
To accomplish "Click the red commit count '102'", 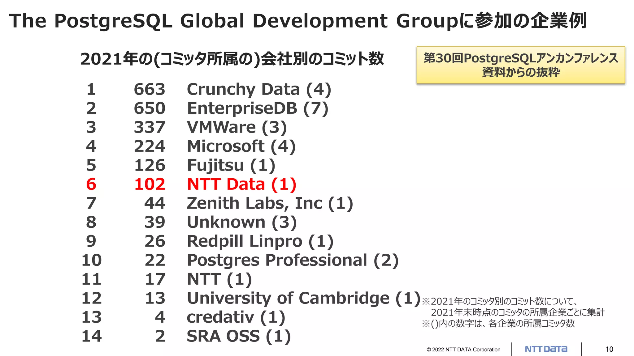I will pos(150,184).
